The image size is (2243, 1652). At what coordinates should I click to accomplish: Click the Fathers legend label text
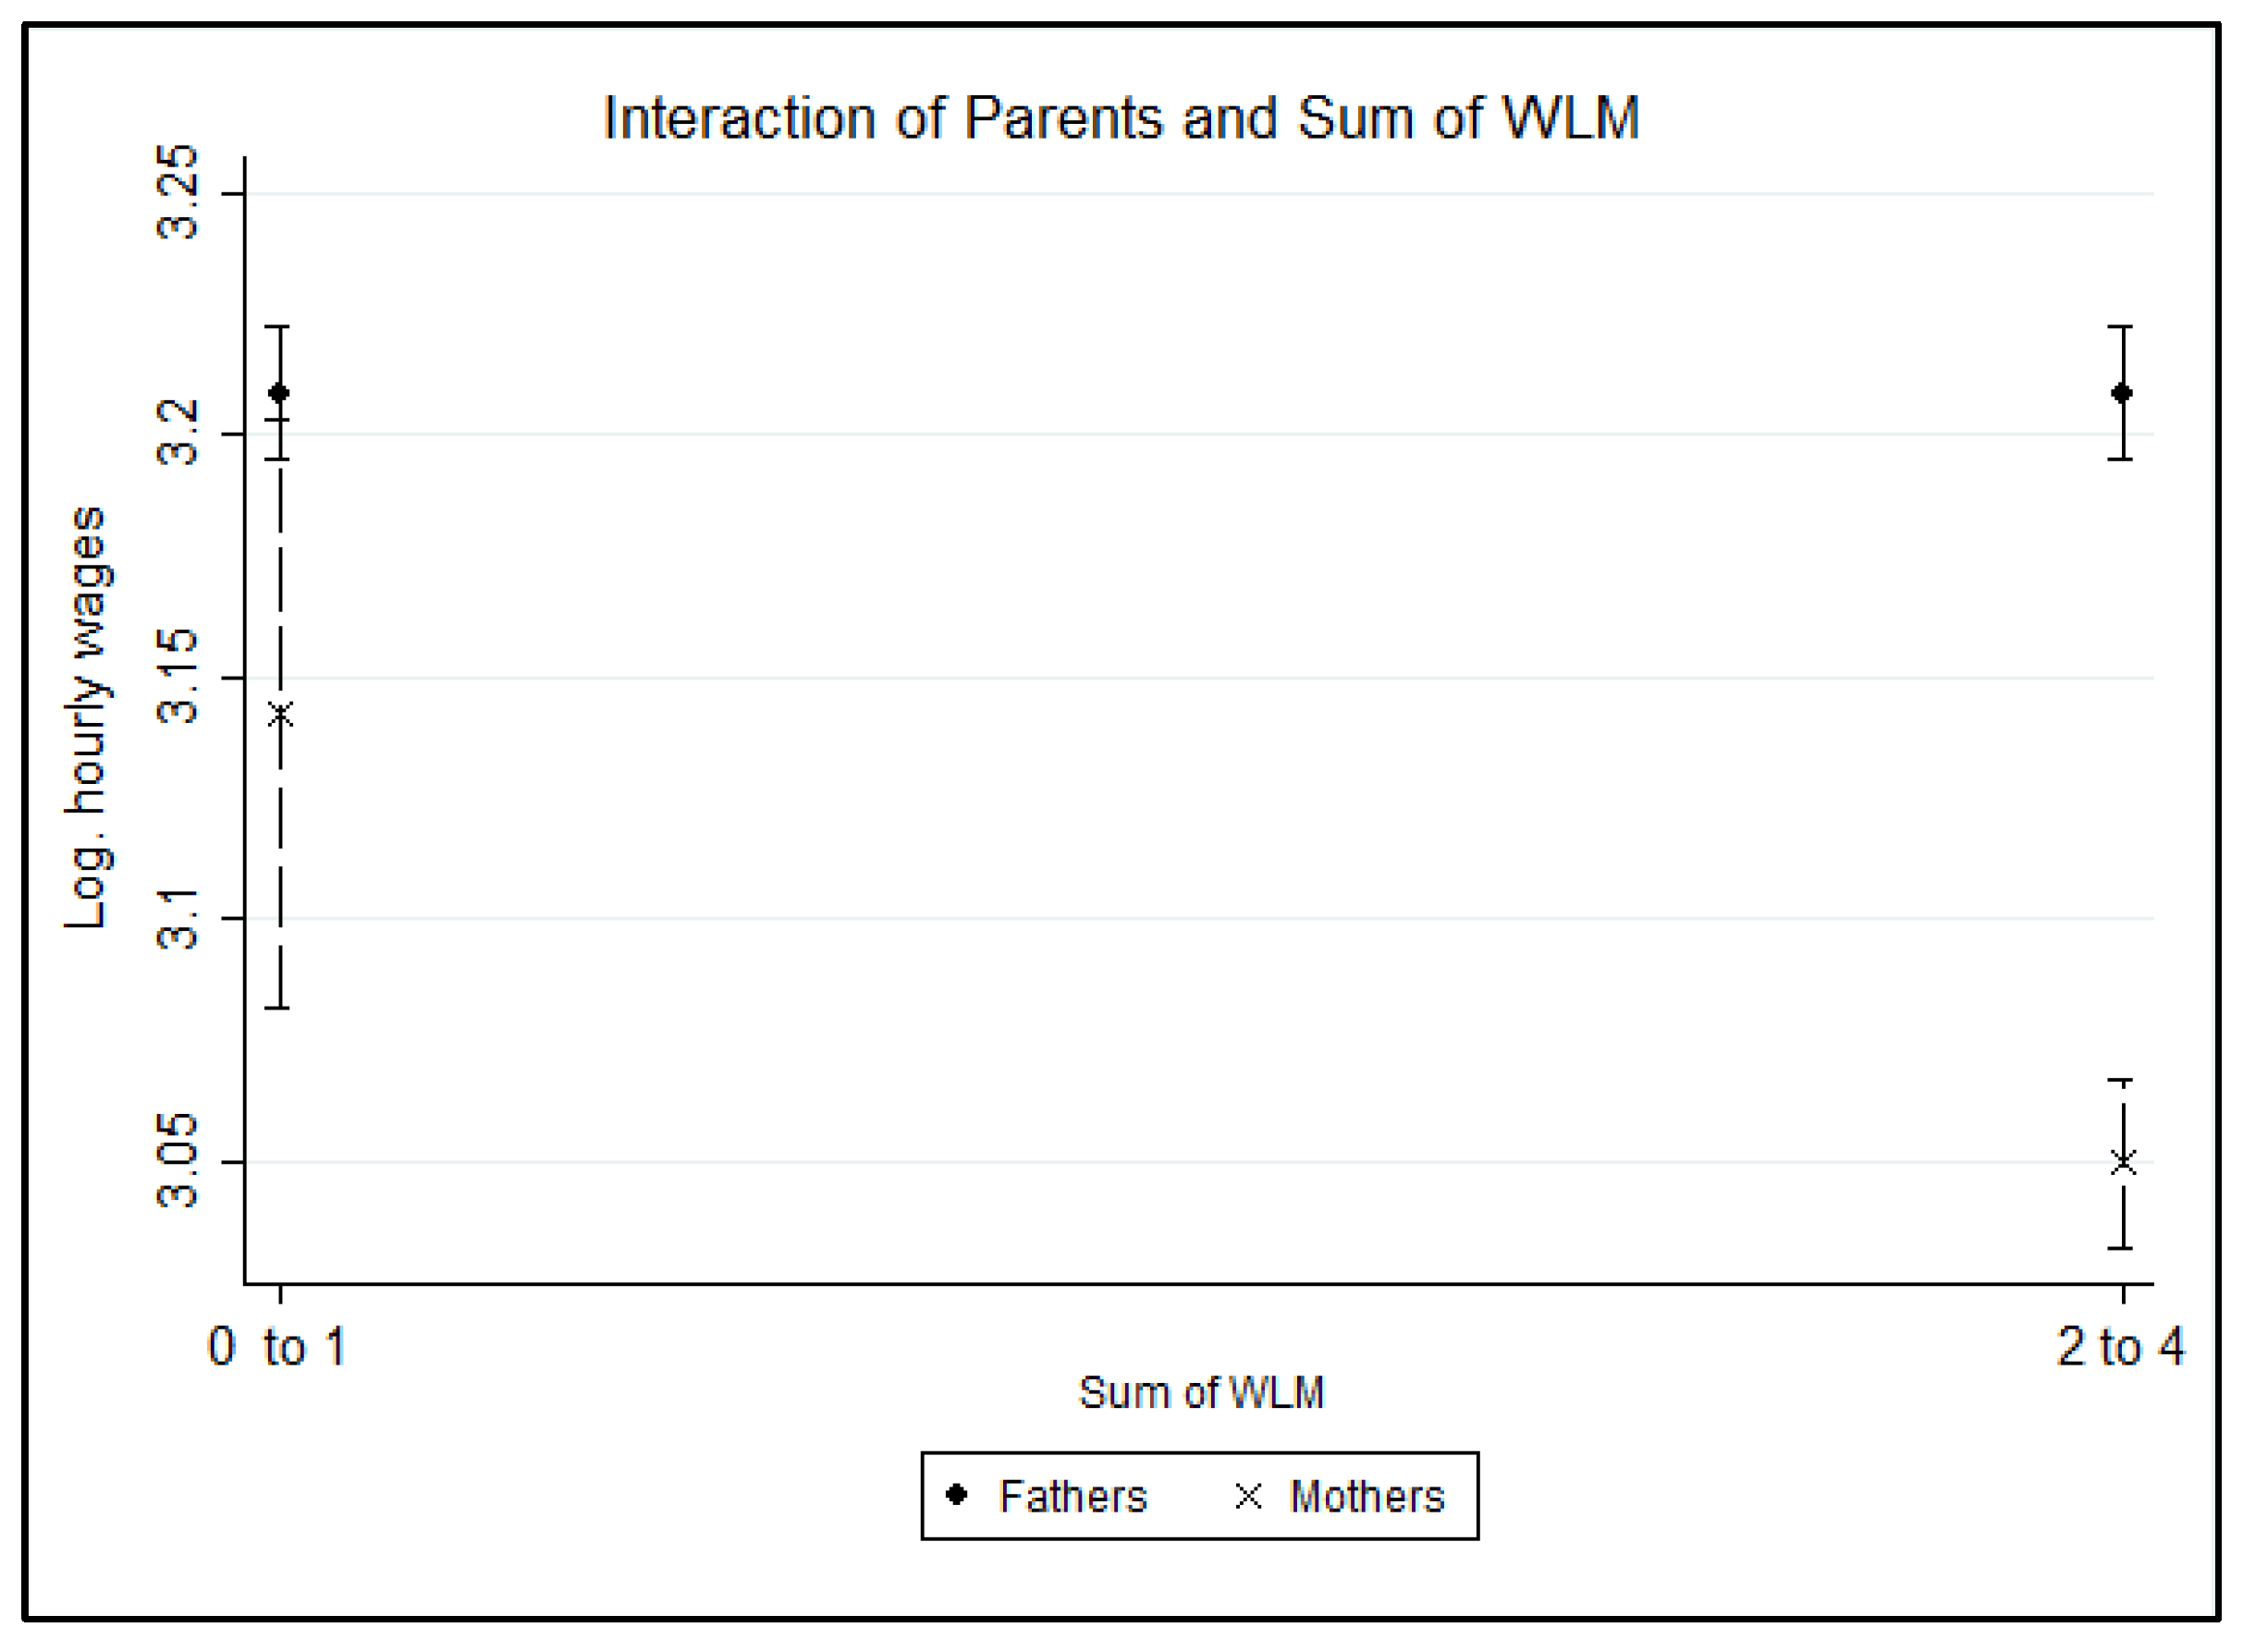click(x=1073, y=1497)
